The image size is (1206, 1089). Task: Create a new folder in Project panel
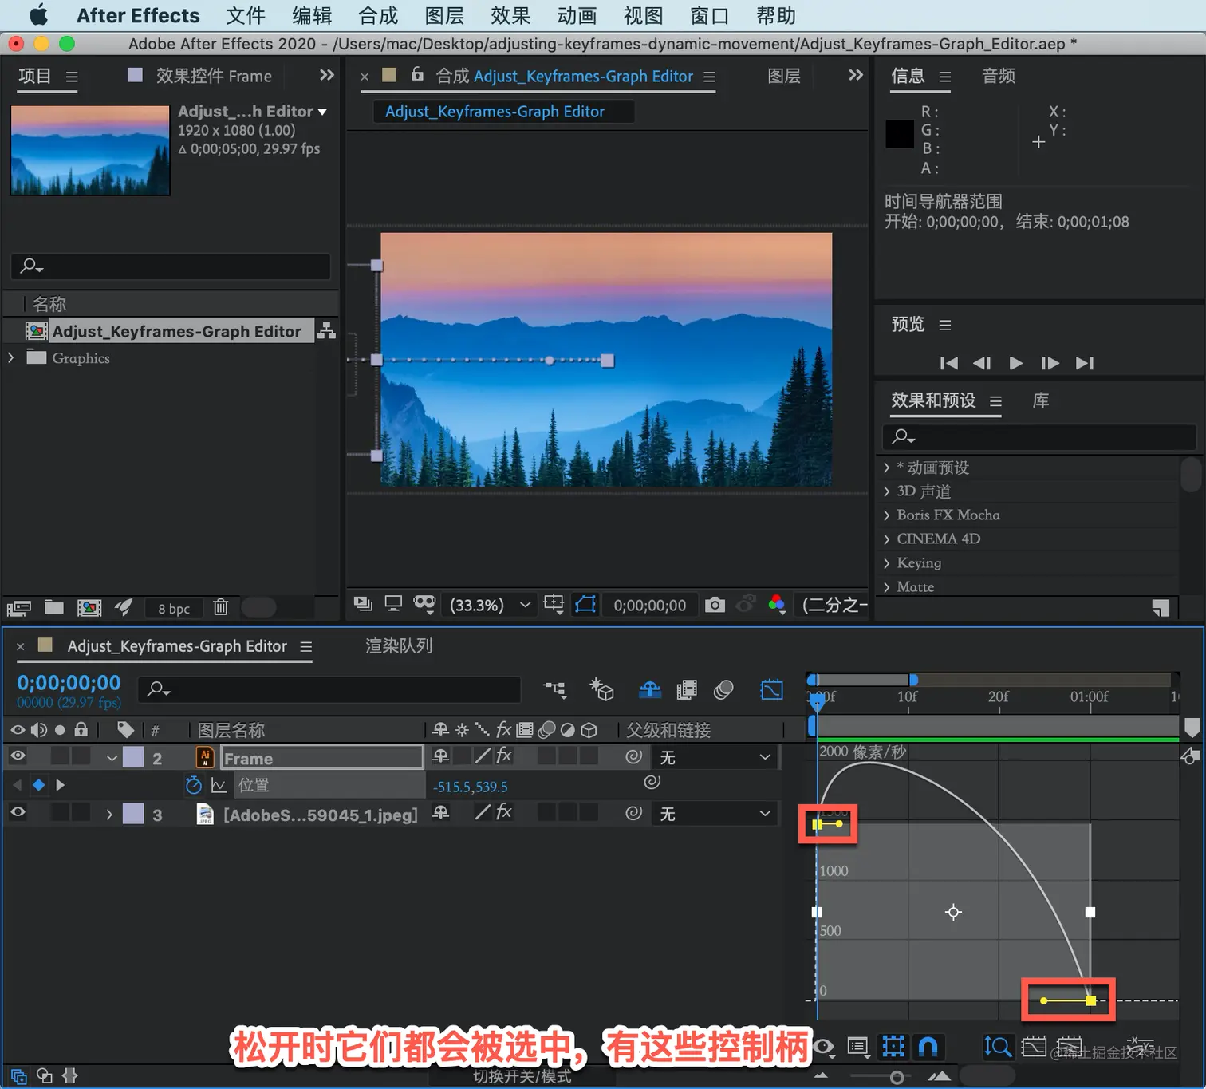[x=54, y=607]
